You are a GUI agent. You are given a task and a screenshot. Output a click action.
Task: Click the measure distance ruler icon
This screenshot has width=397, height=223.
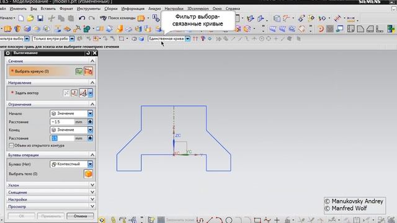click(x=351, y=19)
